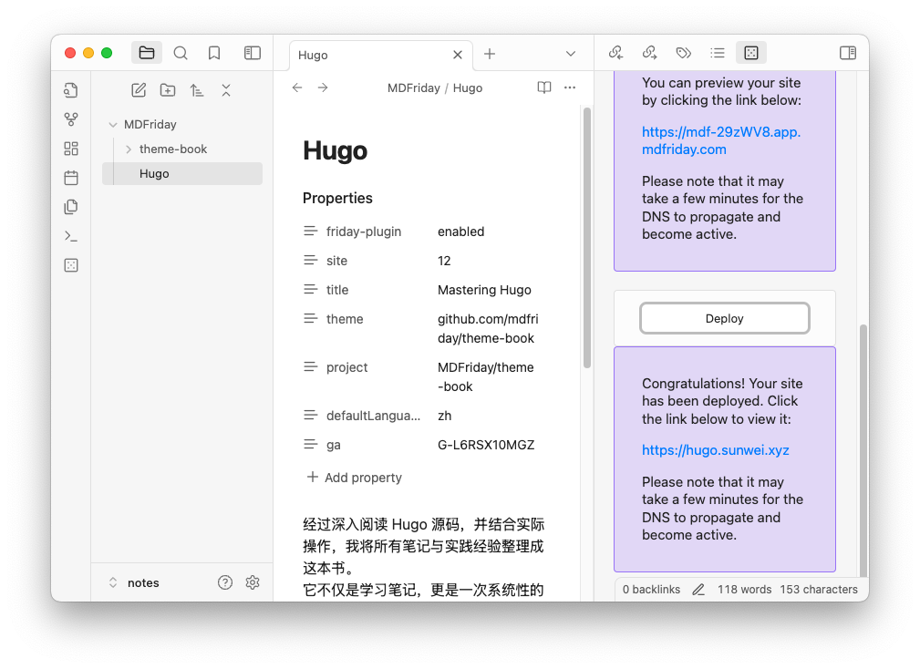Click '153 characters' in status bar
The image size is (920, 669).
(819, 590)
